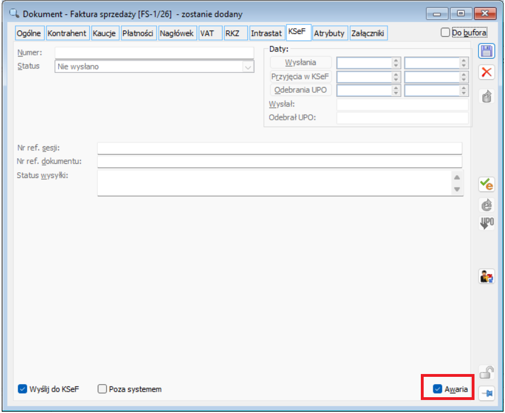The image size is (505, 413).
Task: Open the Nagłówek tab
Action: click(x=177, y=33)
